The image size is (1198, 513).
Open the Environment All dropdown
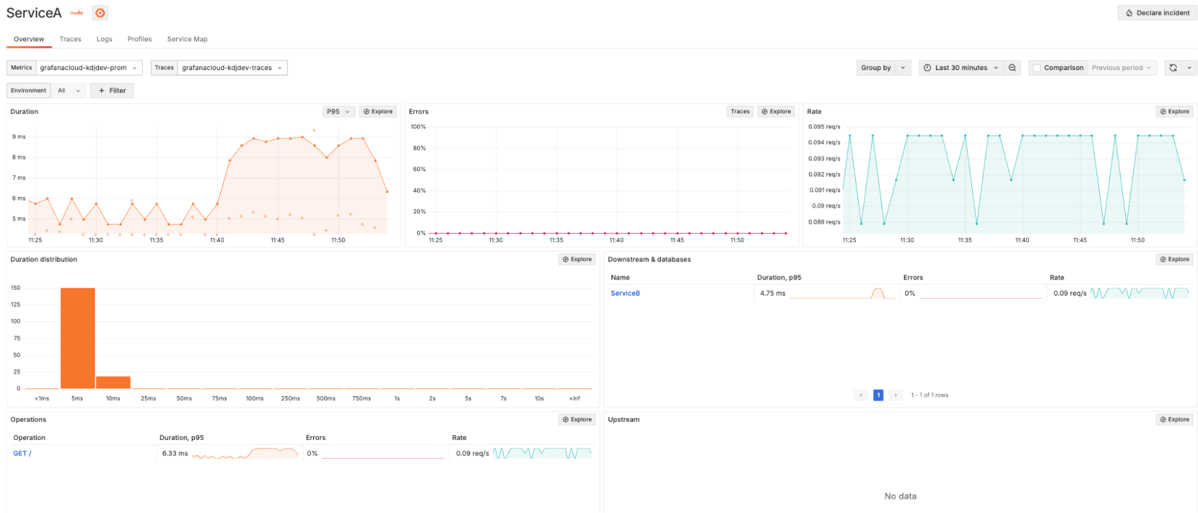tap(69, 90)
